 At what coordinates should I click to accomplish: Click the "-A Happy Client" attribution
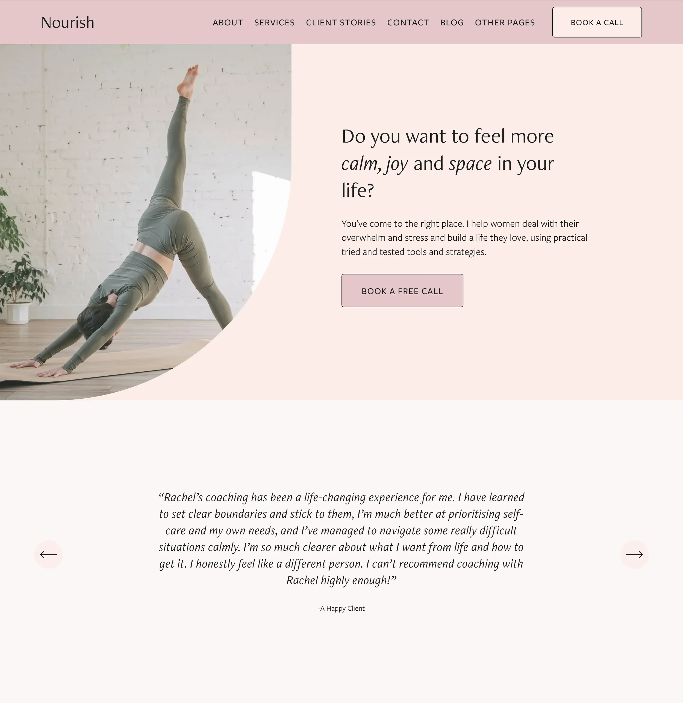coord(341,608)
